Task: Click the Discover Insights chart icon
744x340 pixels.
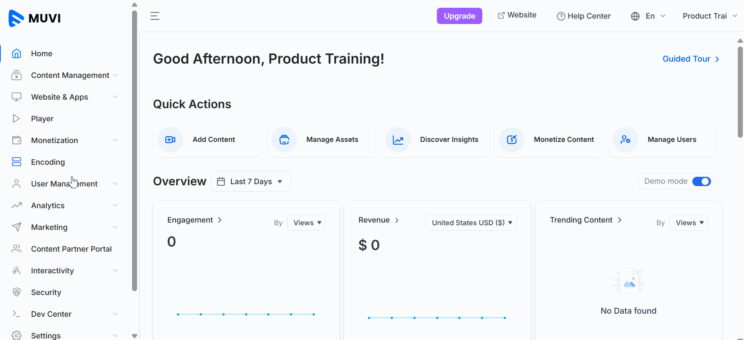Action: pos(398,140)
